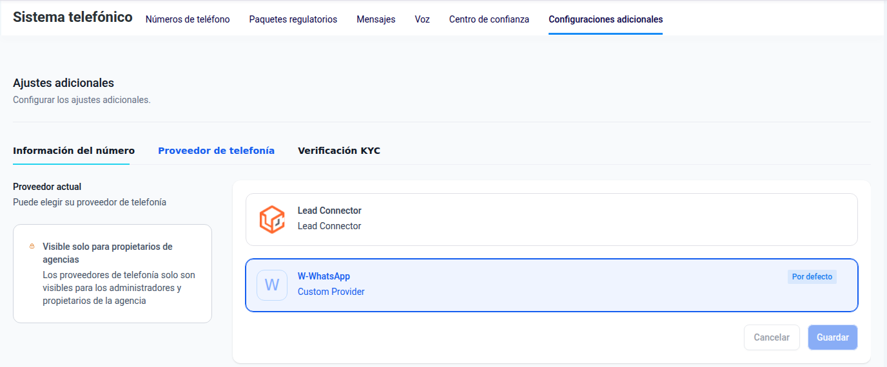Open the Números de teléfono tab
The image size is (887, 367).
click(x=188, y=19)
